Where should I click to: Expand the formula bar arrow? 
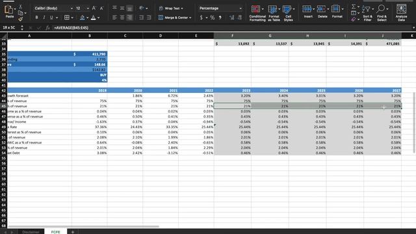point(413,27)
